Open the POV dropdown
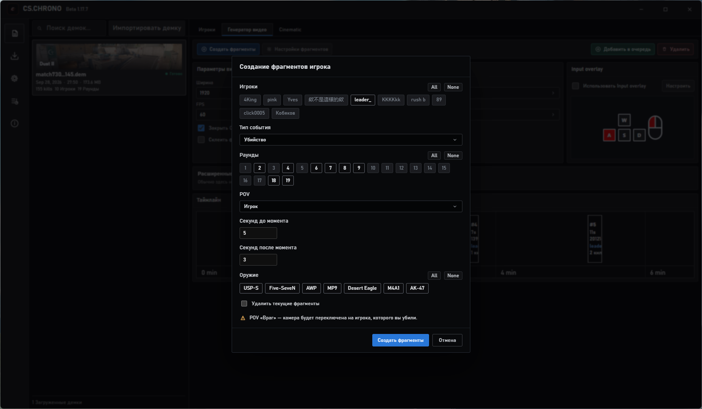The height and width of the screenshot is (409, 702). coord(351,206)
